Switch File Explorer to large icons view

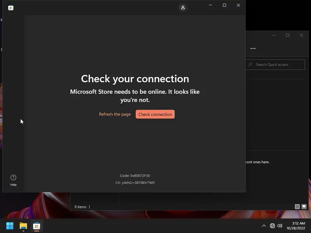[x=304, y=207]
